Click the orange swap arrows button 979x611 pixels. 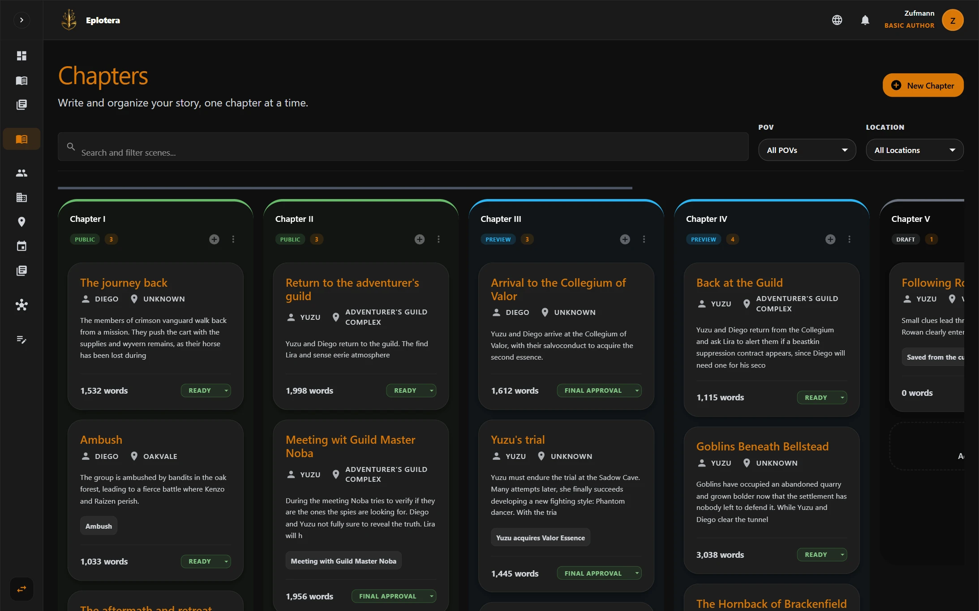21,589
